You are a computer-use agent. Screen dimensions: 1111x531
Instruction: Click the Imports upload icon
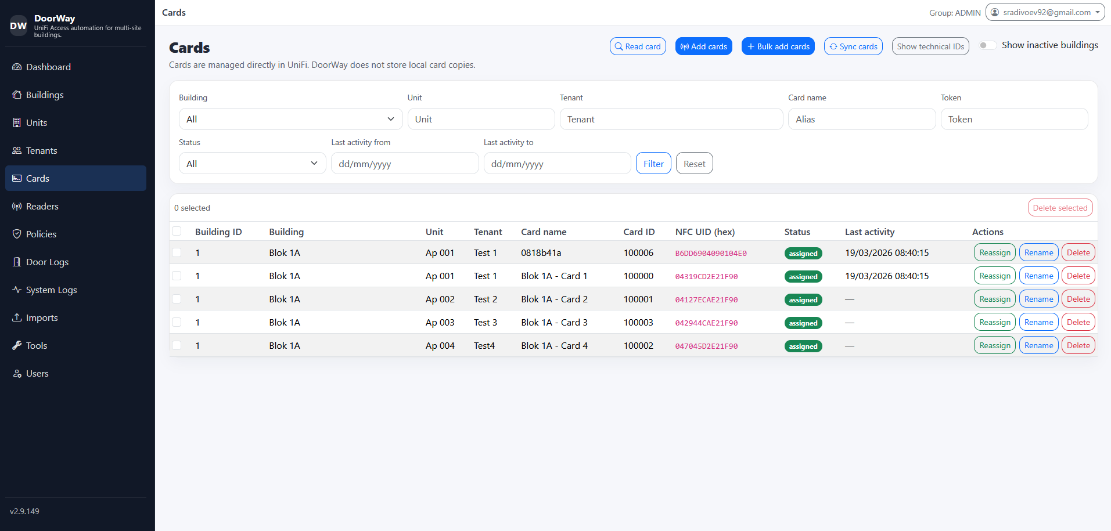click(x=17, y=318)
